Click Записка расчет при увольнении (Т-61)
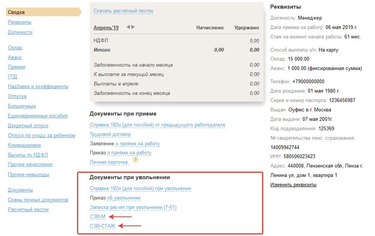The image size is (375, 236). coord(133,207)
